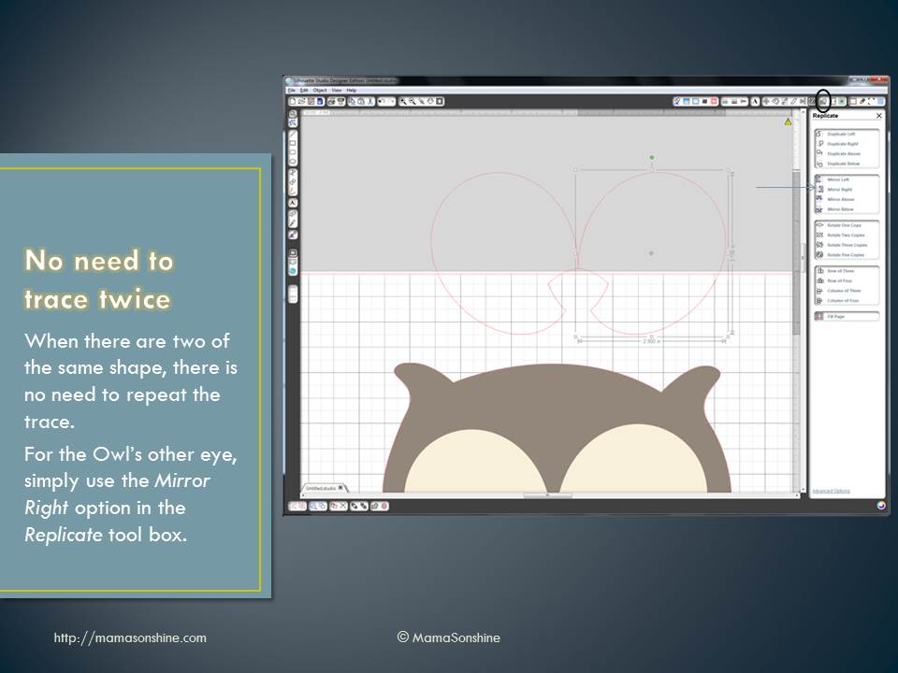Viewport: 898px width, 673px height.
Task: Click the Mirror Right option
Action: pyautogui.click(x=839, y=189)
